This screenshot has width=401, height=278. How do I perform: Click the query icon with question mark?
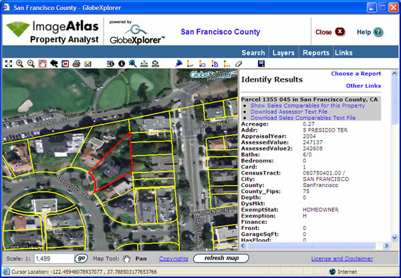click(144, 63)
